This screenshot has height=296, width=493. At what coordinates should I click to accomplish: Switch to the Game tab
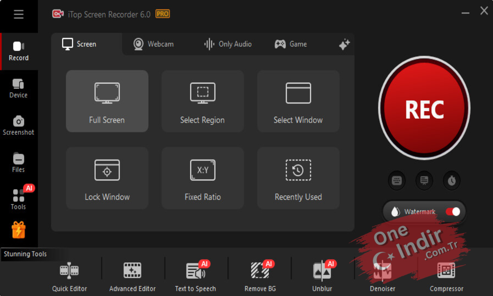(291, 44)
